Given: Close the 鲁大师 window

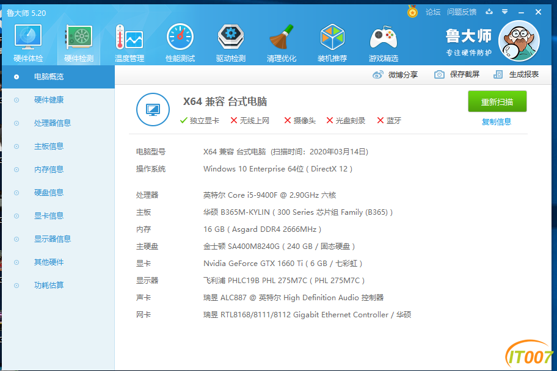Looking at the screenshot, I should coord(538,12).
